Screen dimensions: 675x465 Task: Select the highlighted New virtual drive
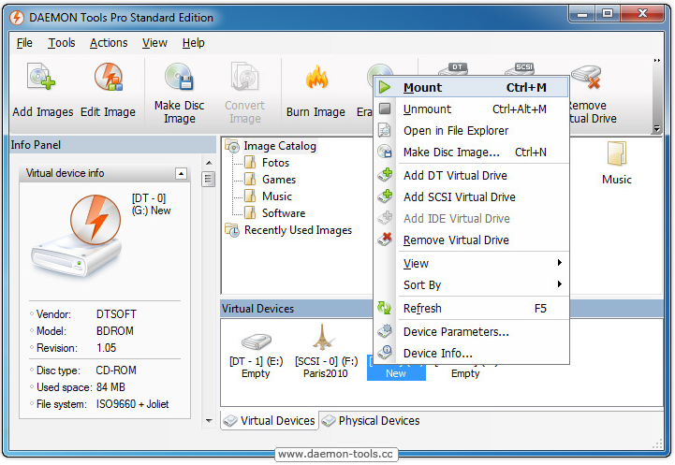(396, 368)
